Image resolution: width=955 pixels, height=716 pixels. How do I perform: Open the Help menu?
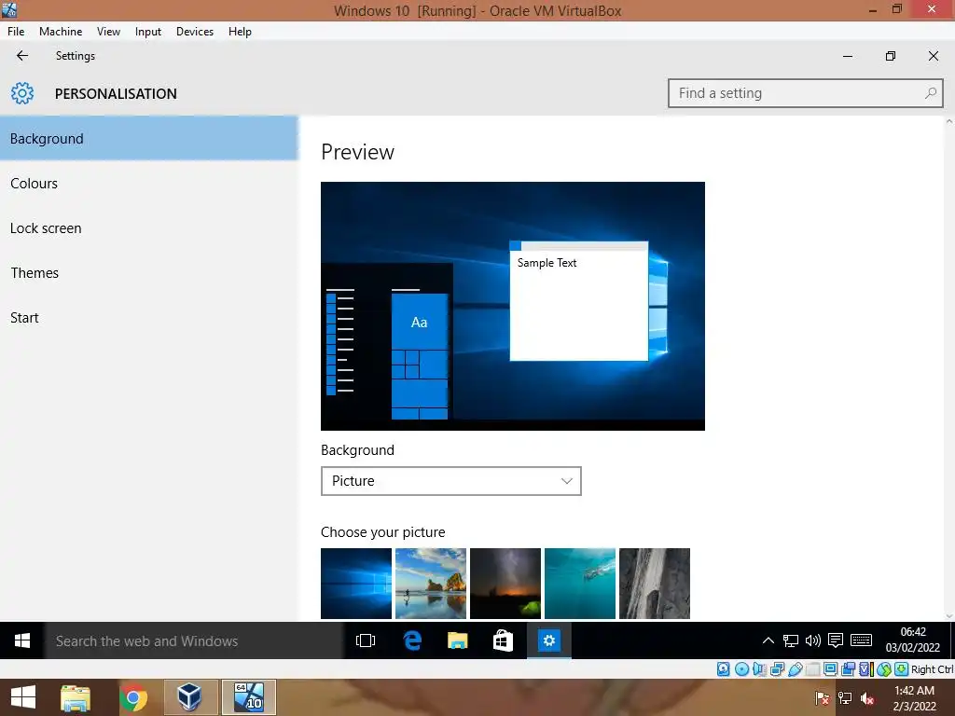click(240, 31)
